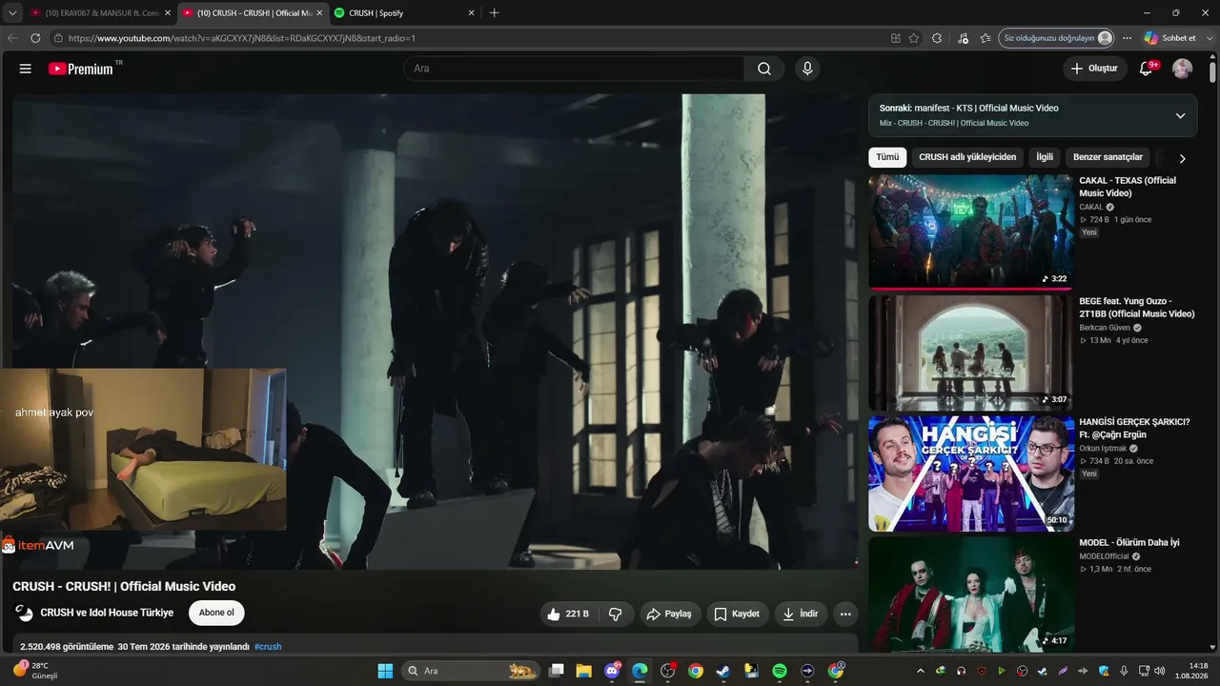1220x686 pixels.
Task: Open the weather widget showing 28°C
Action: coord(36,671)
